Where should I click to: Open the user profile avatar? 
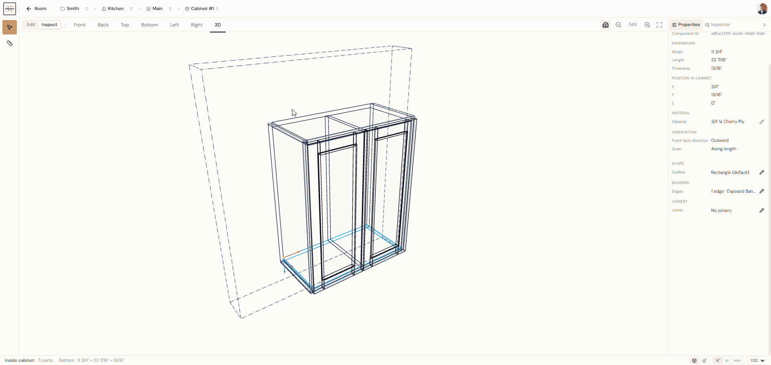point(762,8)
